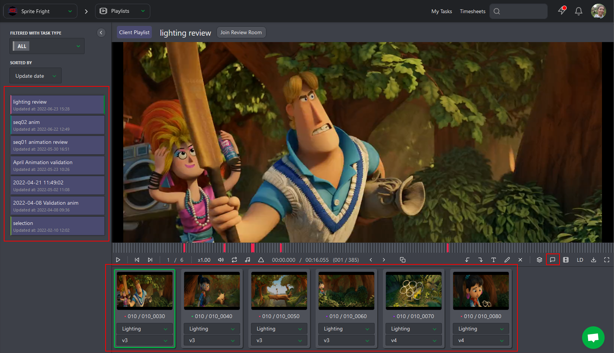Toggle the film strip entity list icon
Image resolution: width=614 pixels, height=353 pixels.
pos(566,260)
